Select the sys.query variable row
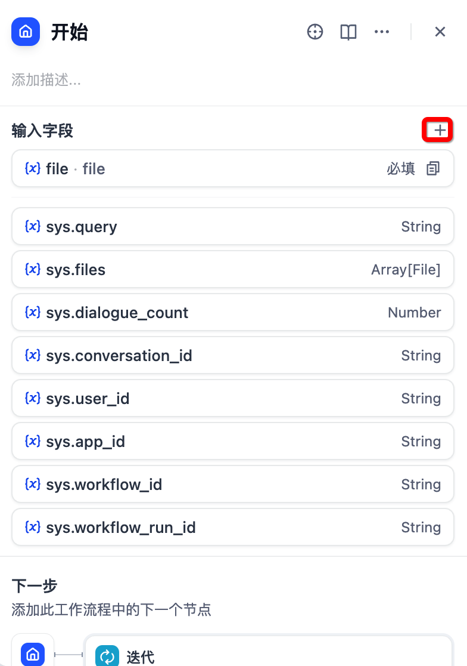This screenshot has height=666, width=467. 233,226
